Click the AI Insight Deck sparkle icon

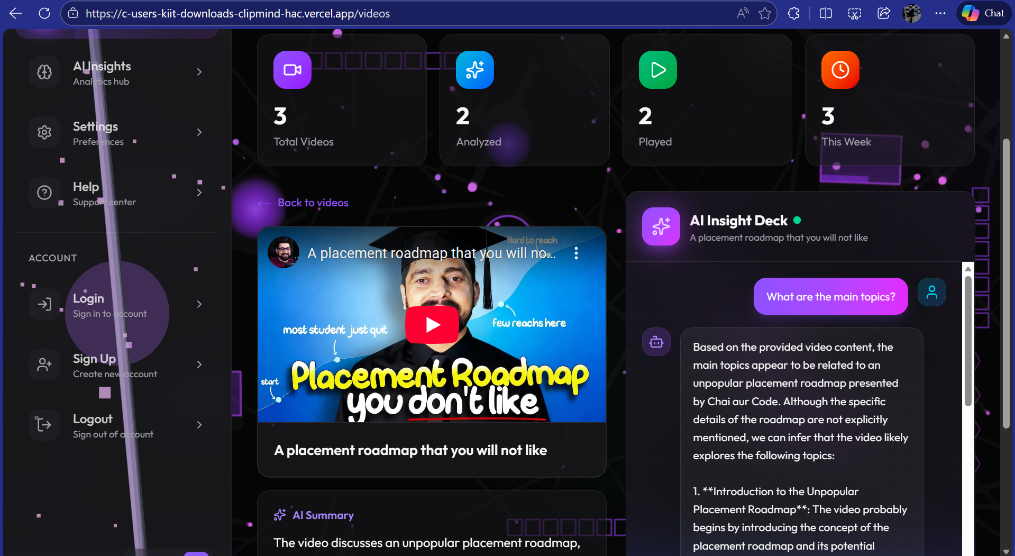[661, 226]
